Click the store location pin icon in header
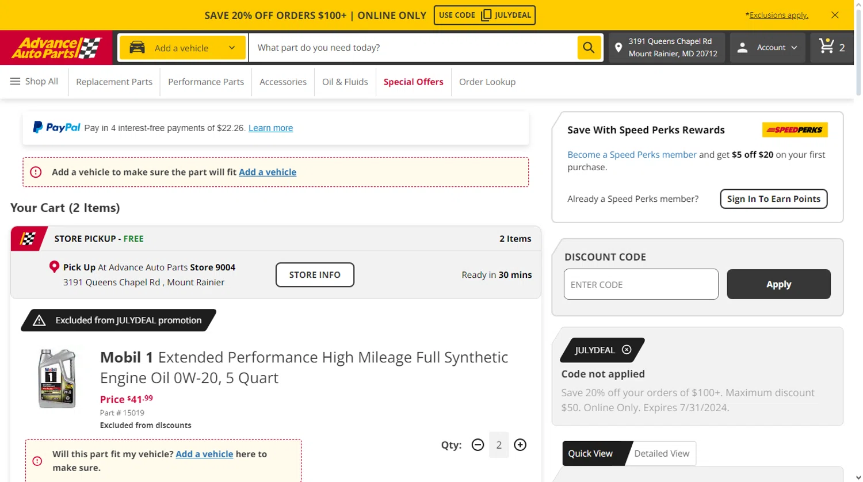This screenshot has width=863, height=482. [618, 48]
